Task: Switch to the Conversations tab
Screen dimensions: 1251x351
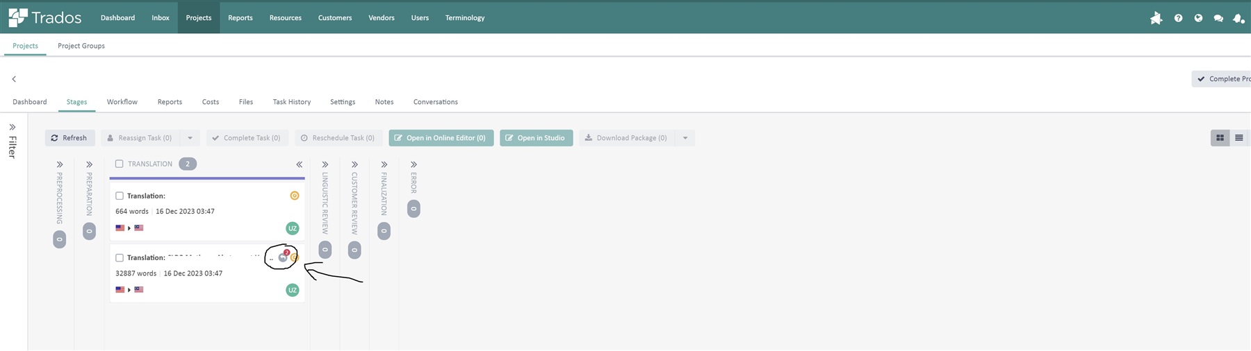Action: [x=436, y=102]
